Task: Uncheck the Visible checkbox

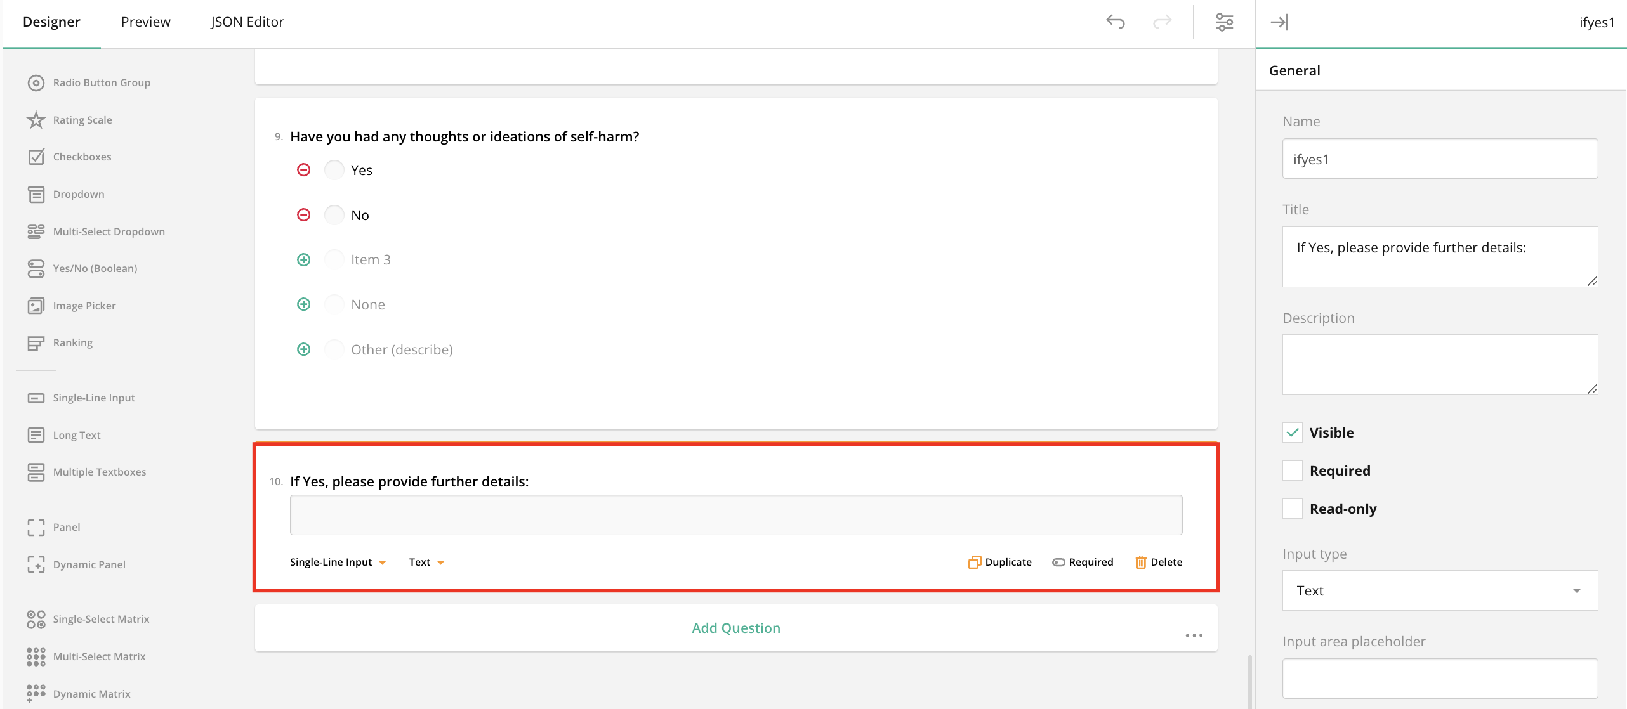Action: click(1292, 432)
